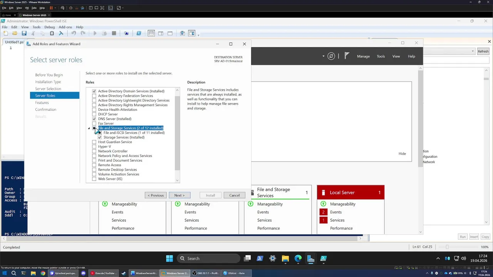Open File Explorer in guest taskbar

pos(285,259)
